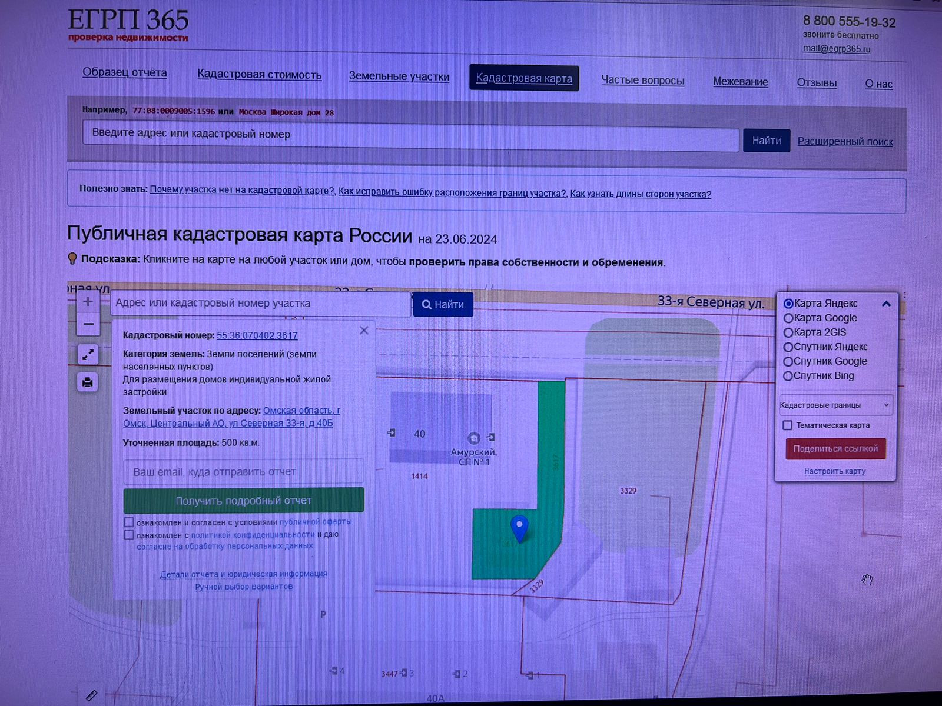Print the cadastral map
This screenshot has width=942, height=706.
click(x=88, y=382)
